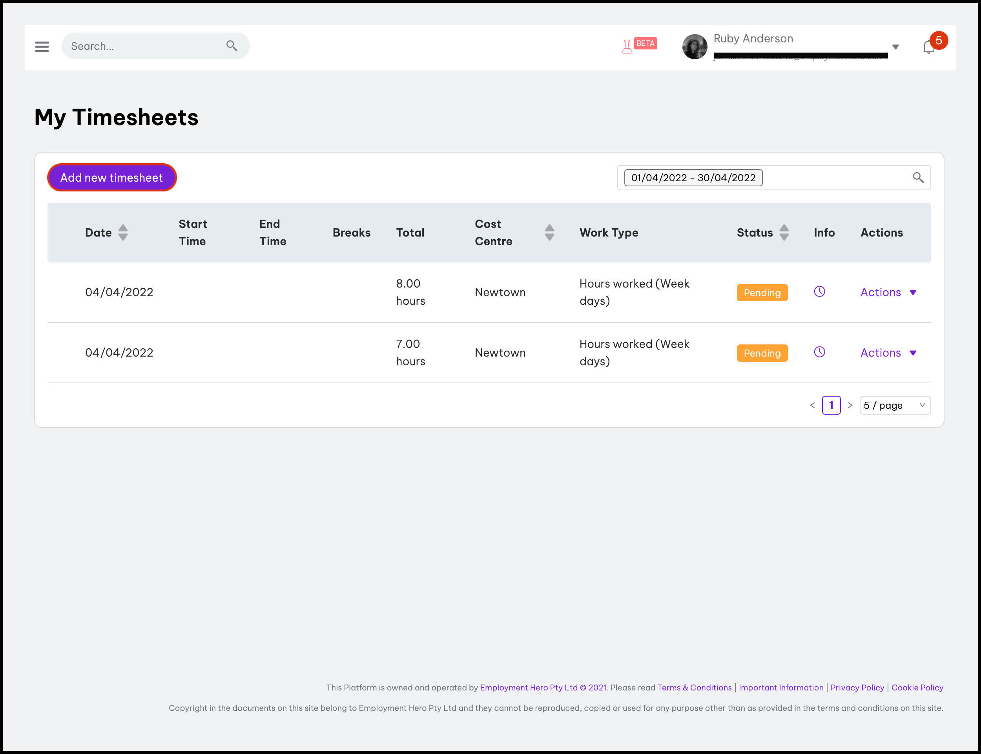Image resolution: width=981 pixels, height=754 pixels.
Task: Sort table by Status column
Action: pos(784,233)
